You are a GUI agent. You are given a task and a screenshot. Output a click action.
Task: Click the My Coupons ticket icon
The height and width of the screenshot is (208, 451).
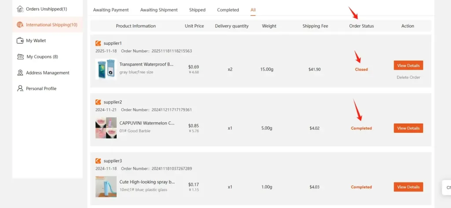tap(20, 57)
